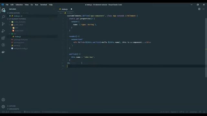This screenshot has width=207, height=116.
Task: Click the 'this.name = "John Doe"' line
Action: click(83, 57)
